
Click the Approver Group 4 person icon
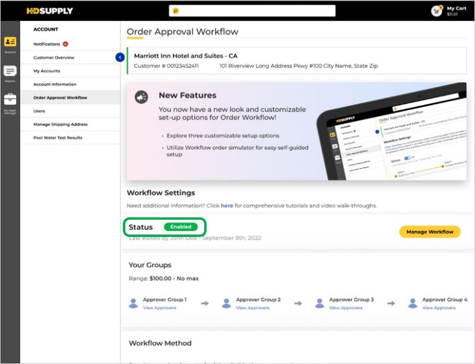click(x=413, y=303)
